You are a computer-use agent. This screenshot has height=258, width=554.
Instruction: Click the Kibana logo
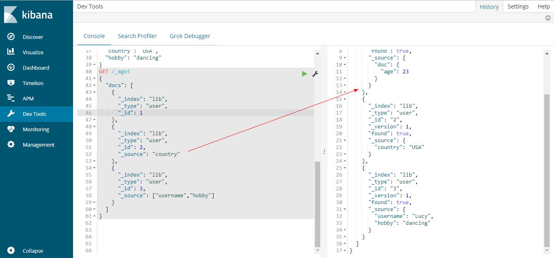(x=28, y=15)
